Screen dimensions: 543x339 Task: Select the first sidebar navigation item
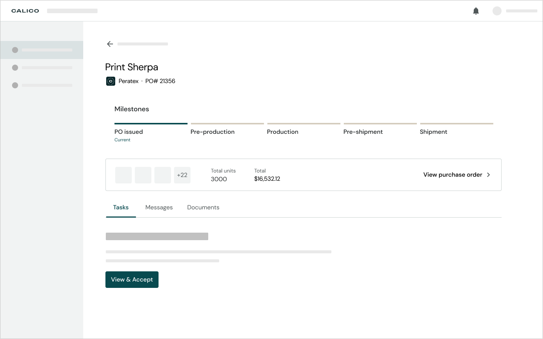(42, 50)
